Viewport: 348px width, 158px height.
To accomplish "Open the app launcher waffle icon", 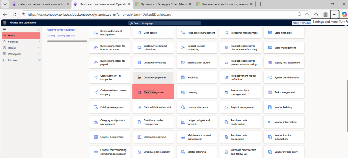I will (x=4, y=23).
